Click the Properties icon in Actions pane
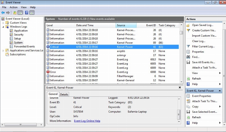This screenshot has height=132, width=226. coord(188,52)
